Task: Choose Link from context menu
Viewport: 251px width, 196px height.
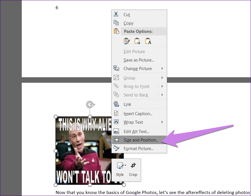Action: pyautogui.click(x=139, y=104)
